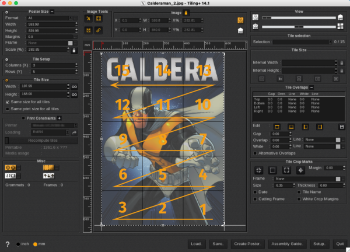Collapse the Tile Overlaps section
This screenshot has width=350, height=252.
311,87
